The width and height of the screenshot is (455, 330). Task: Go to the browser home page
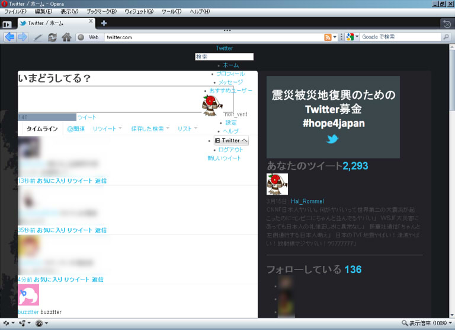pos(66,37)
